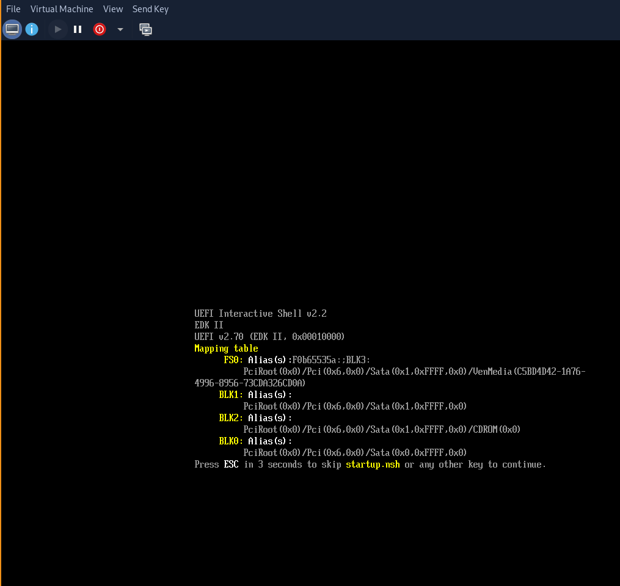Open the Send Key menu
Viewport: 620px width, 586px height.
150,9
